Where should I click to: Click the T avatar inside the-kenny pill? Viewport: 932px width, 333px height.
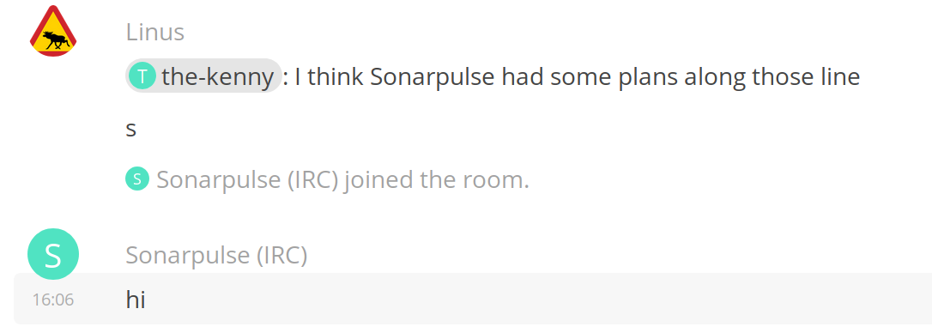coord(142,76)
